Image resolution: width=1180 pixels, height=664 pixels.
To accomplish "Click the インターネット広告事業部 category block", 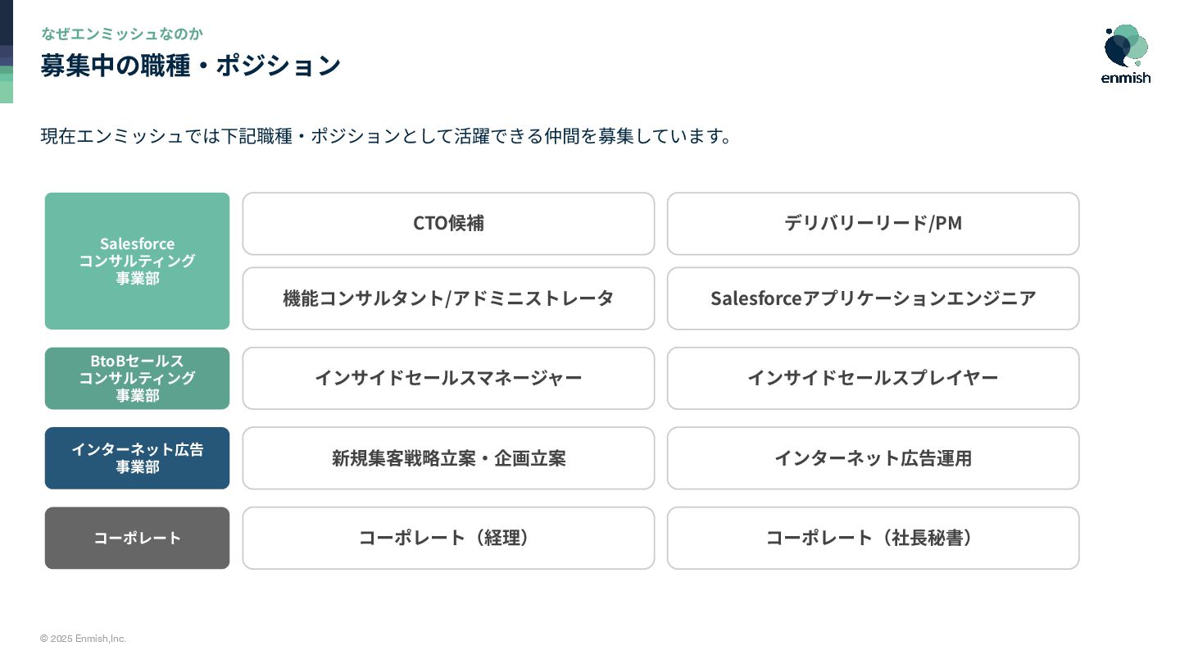I will tap(137, 458).
